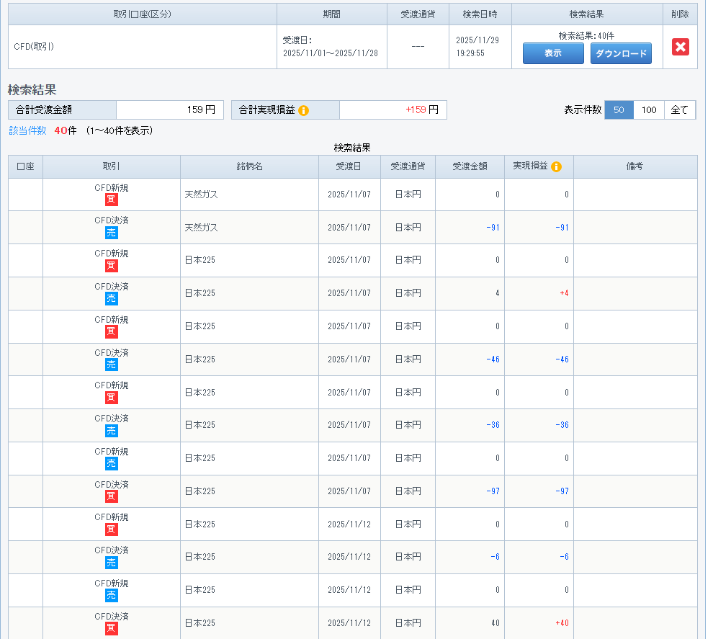Screen dimensions: 713x639
Task: Click the 取引 column header
Action: [112, 166]
